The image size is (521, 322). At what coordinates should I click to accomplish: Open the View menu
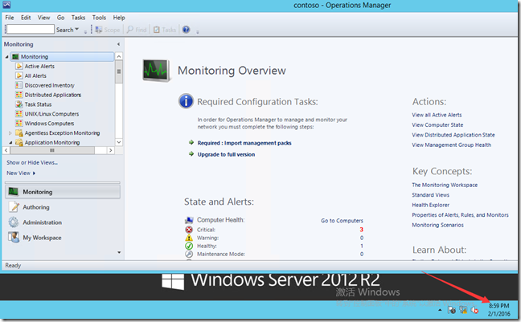point(43,18)
